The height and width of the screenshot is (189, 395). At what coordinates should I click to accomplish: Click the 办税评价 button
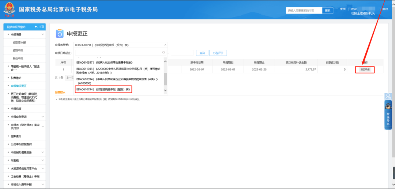pyautogui.click(x=218, y=53)
